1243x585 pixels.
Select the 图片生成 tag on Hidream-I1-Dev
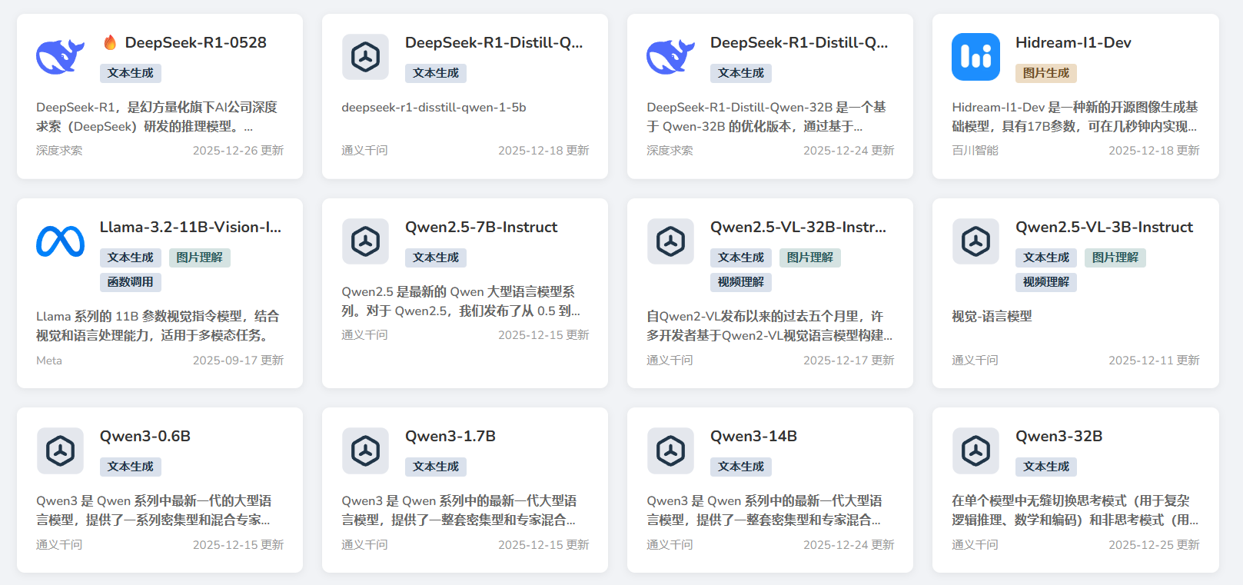tap(1046, 73)
